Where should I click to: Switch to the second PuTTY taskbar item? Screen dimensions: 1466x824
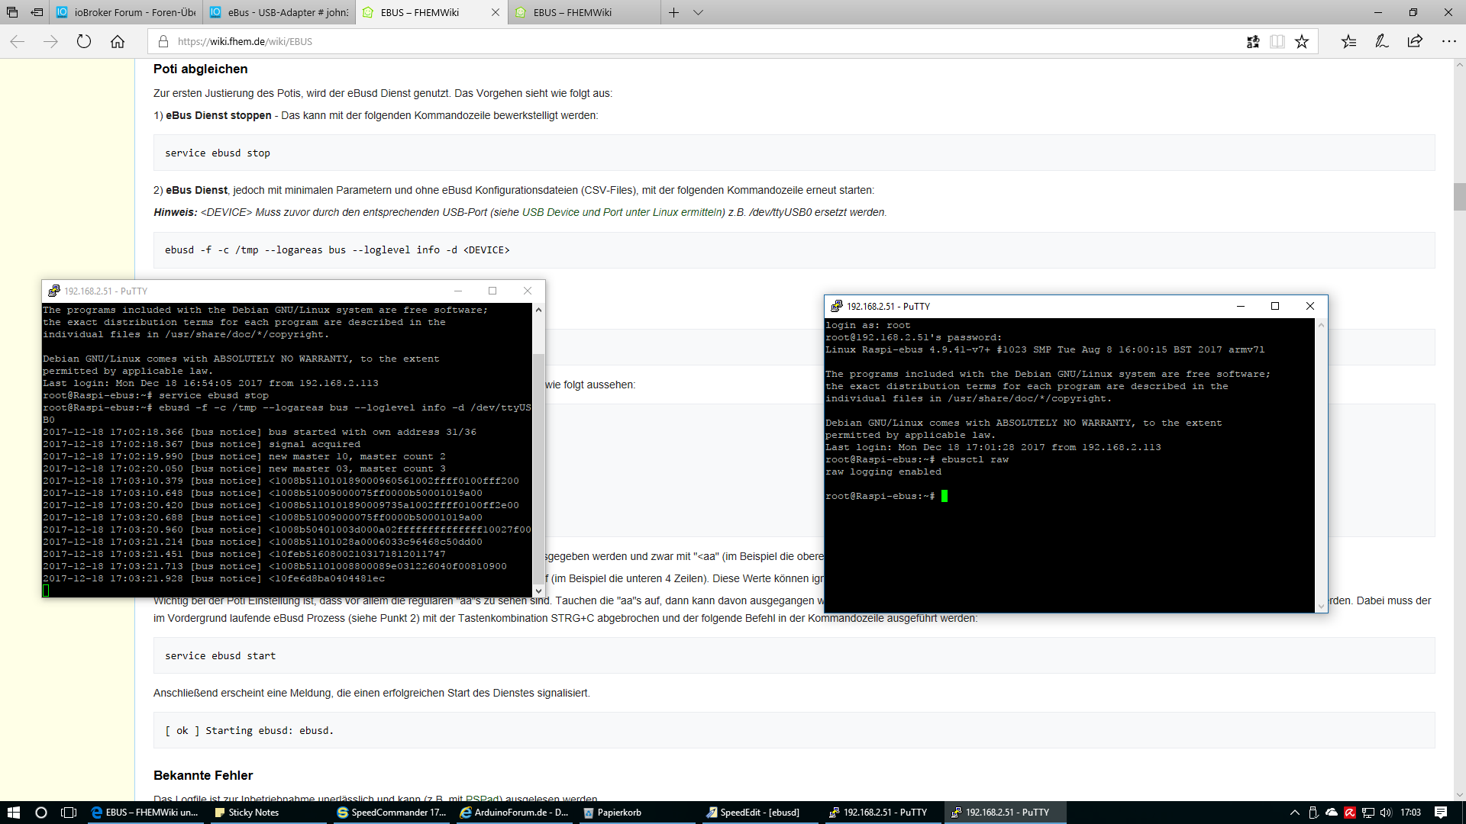1005,813
